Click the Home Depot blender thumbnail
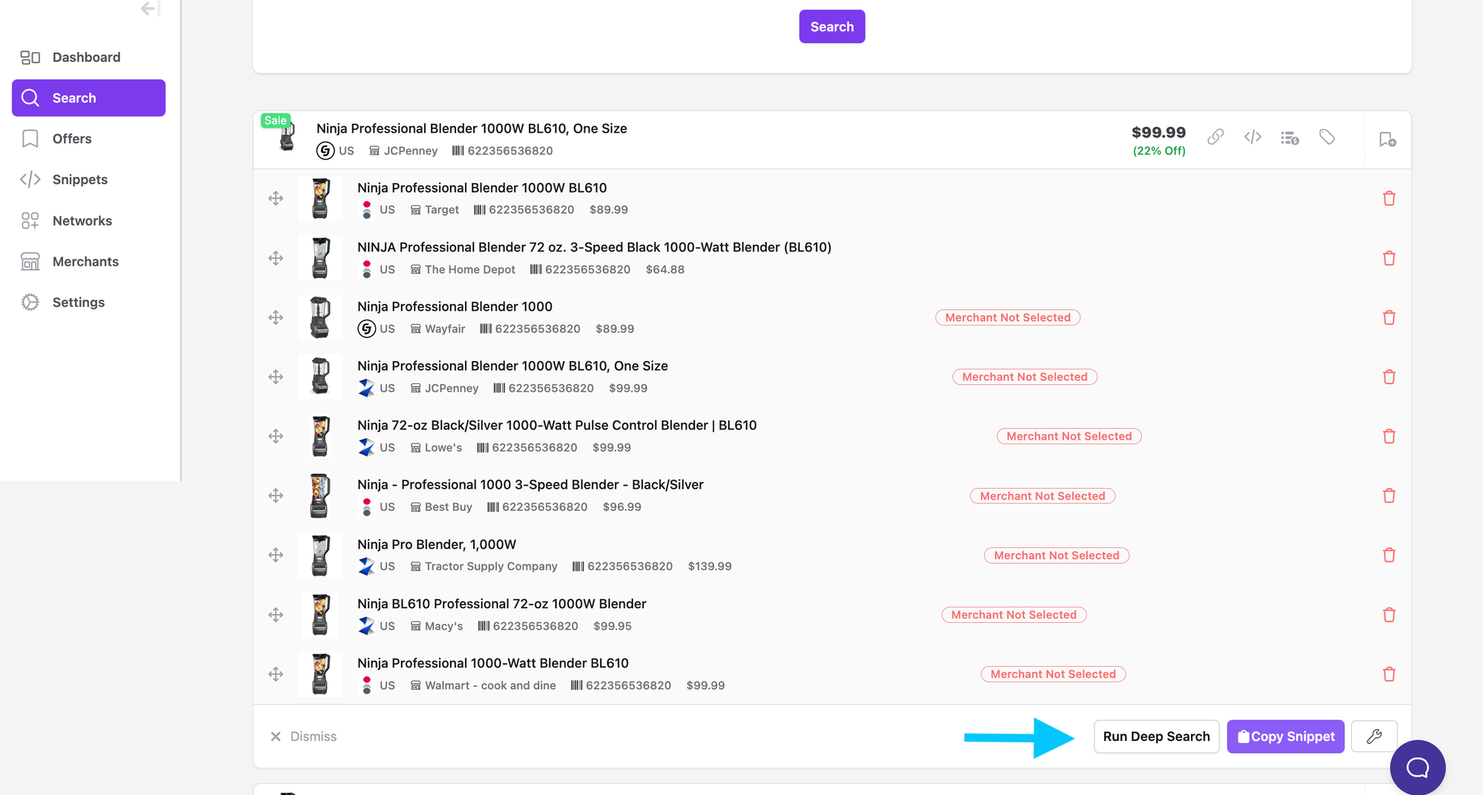The height and width of the screenshot is (795, 1483). [x=320, y=258]
